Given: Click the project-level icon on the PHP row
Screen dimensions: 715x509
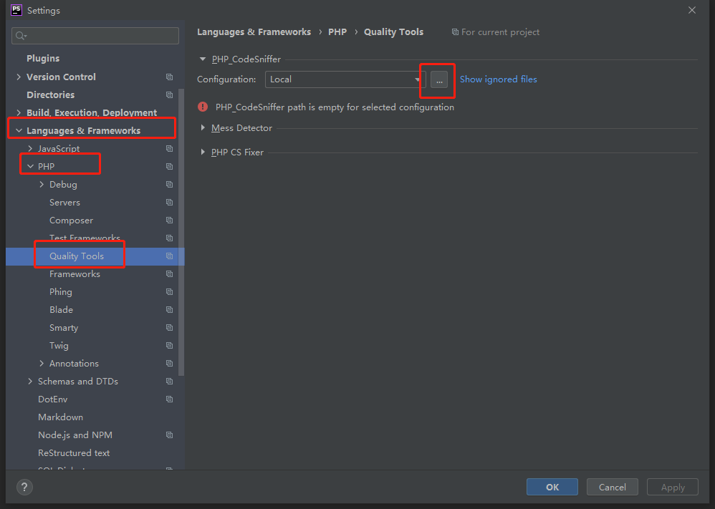Looking at the screenshot, I should click(170, 166).
